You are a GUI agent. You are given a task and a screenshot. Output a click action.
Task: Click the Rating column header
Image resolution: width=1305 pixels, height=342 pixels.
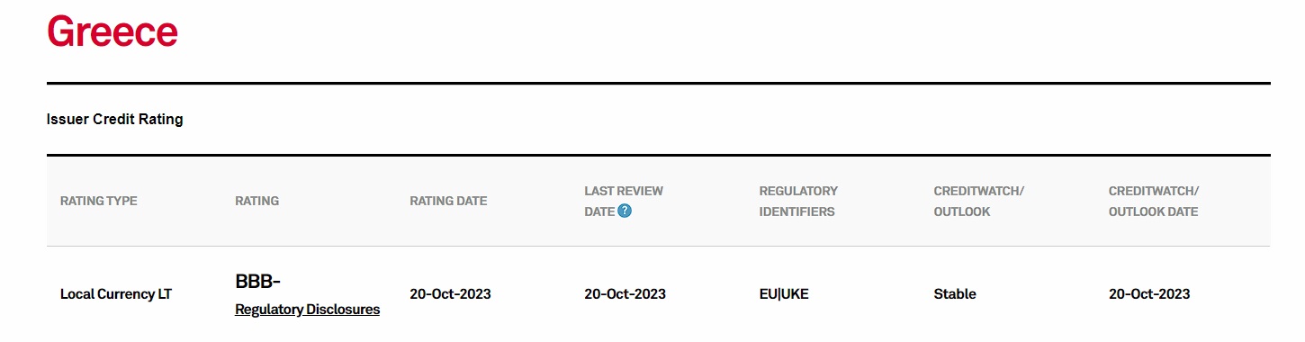coord(257,201)
